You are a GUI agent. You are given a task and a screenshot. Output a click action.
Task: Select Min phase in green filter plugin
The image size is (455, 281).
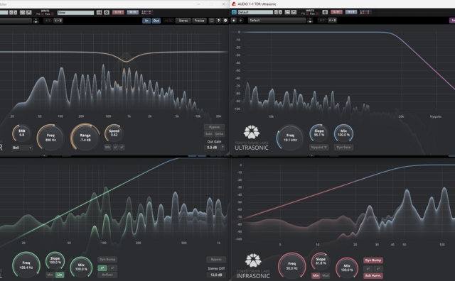[50, 275]
